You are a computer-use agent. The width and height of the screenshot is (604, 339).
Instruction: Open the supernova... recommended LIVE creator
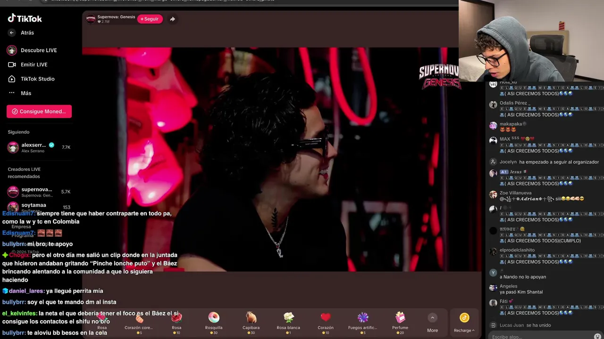[x=39, y=192]
